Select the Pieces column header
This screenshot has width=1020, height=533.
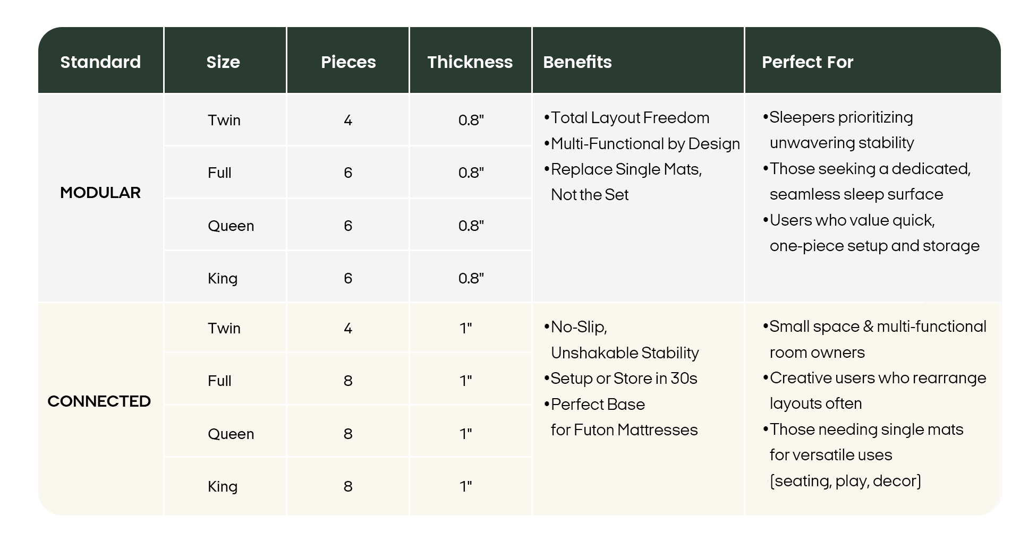[348, 62]
